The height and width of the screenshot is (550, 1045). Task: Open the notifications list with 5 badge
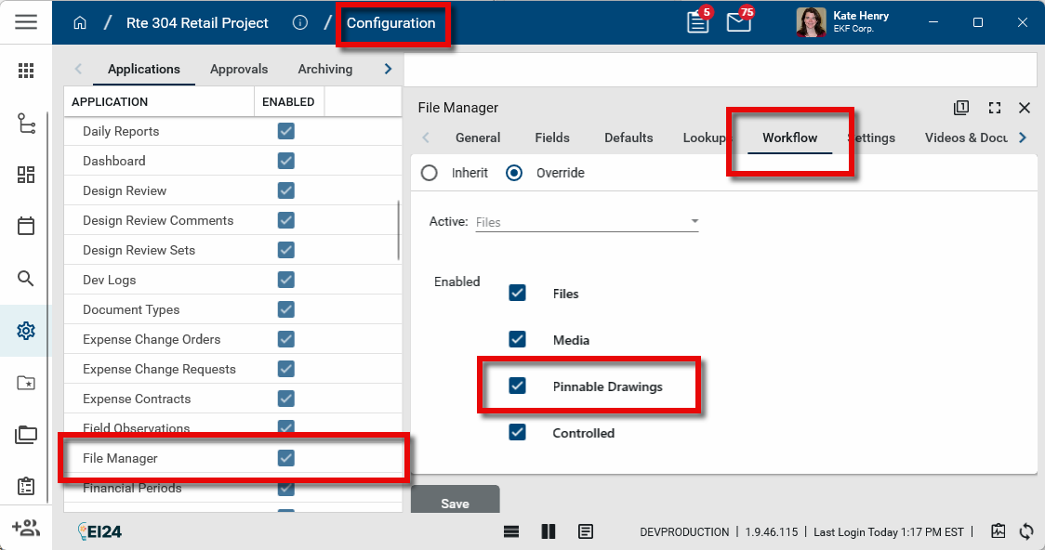pyautogui.click(x=697, y=22)
